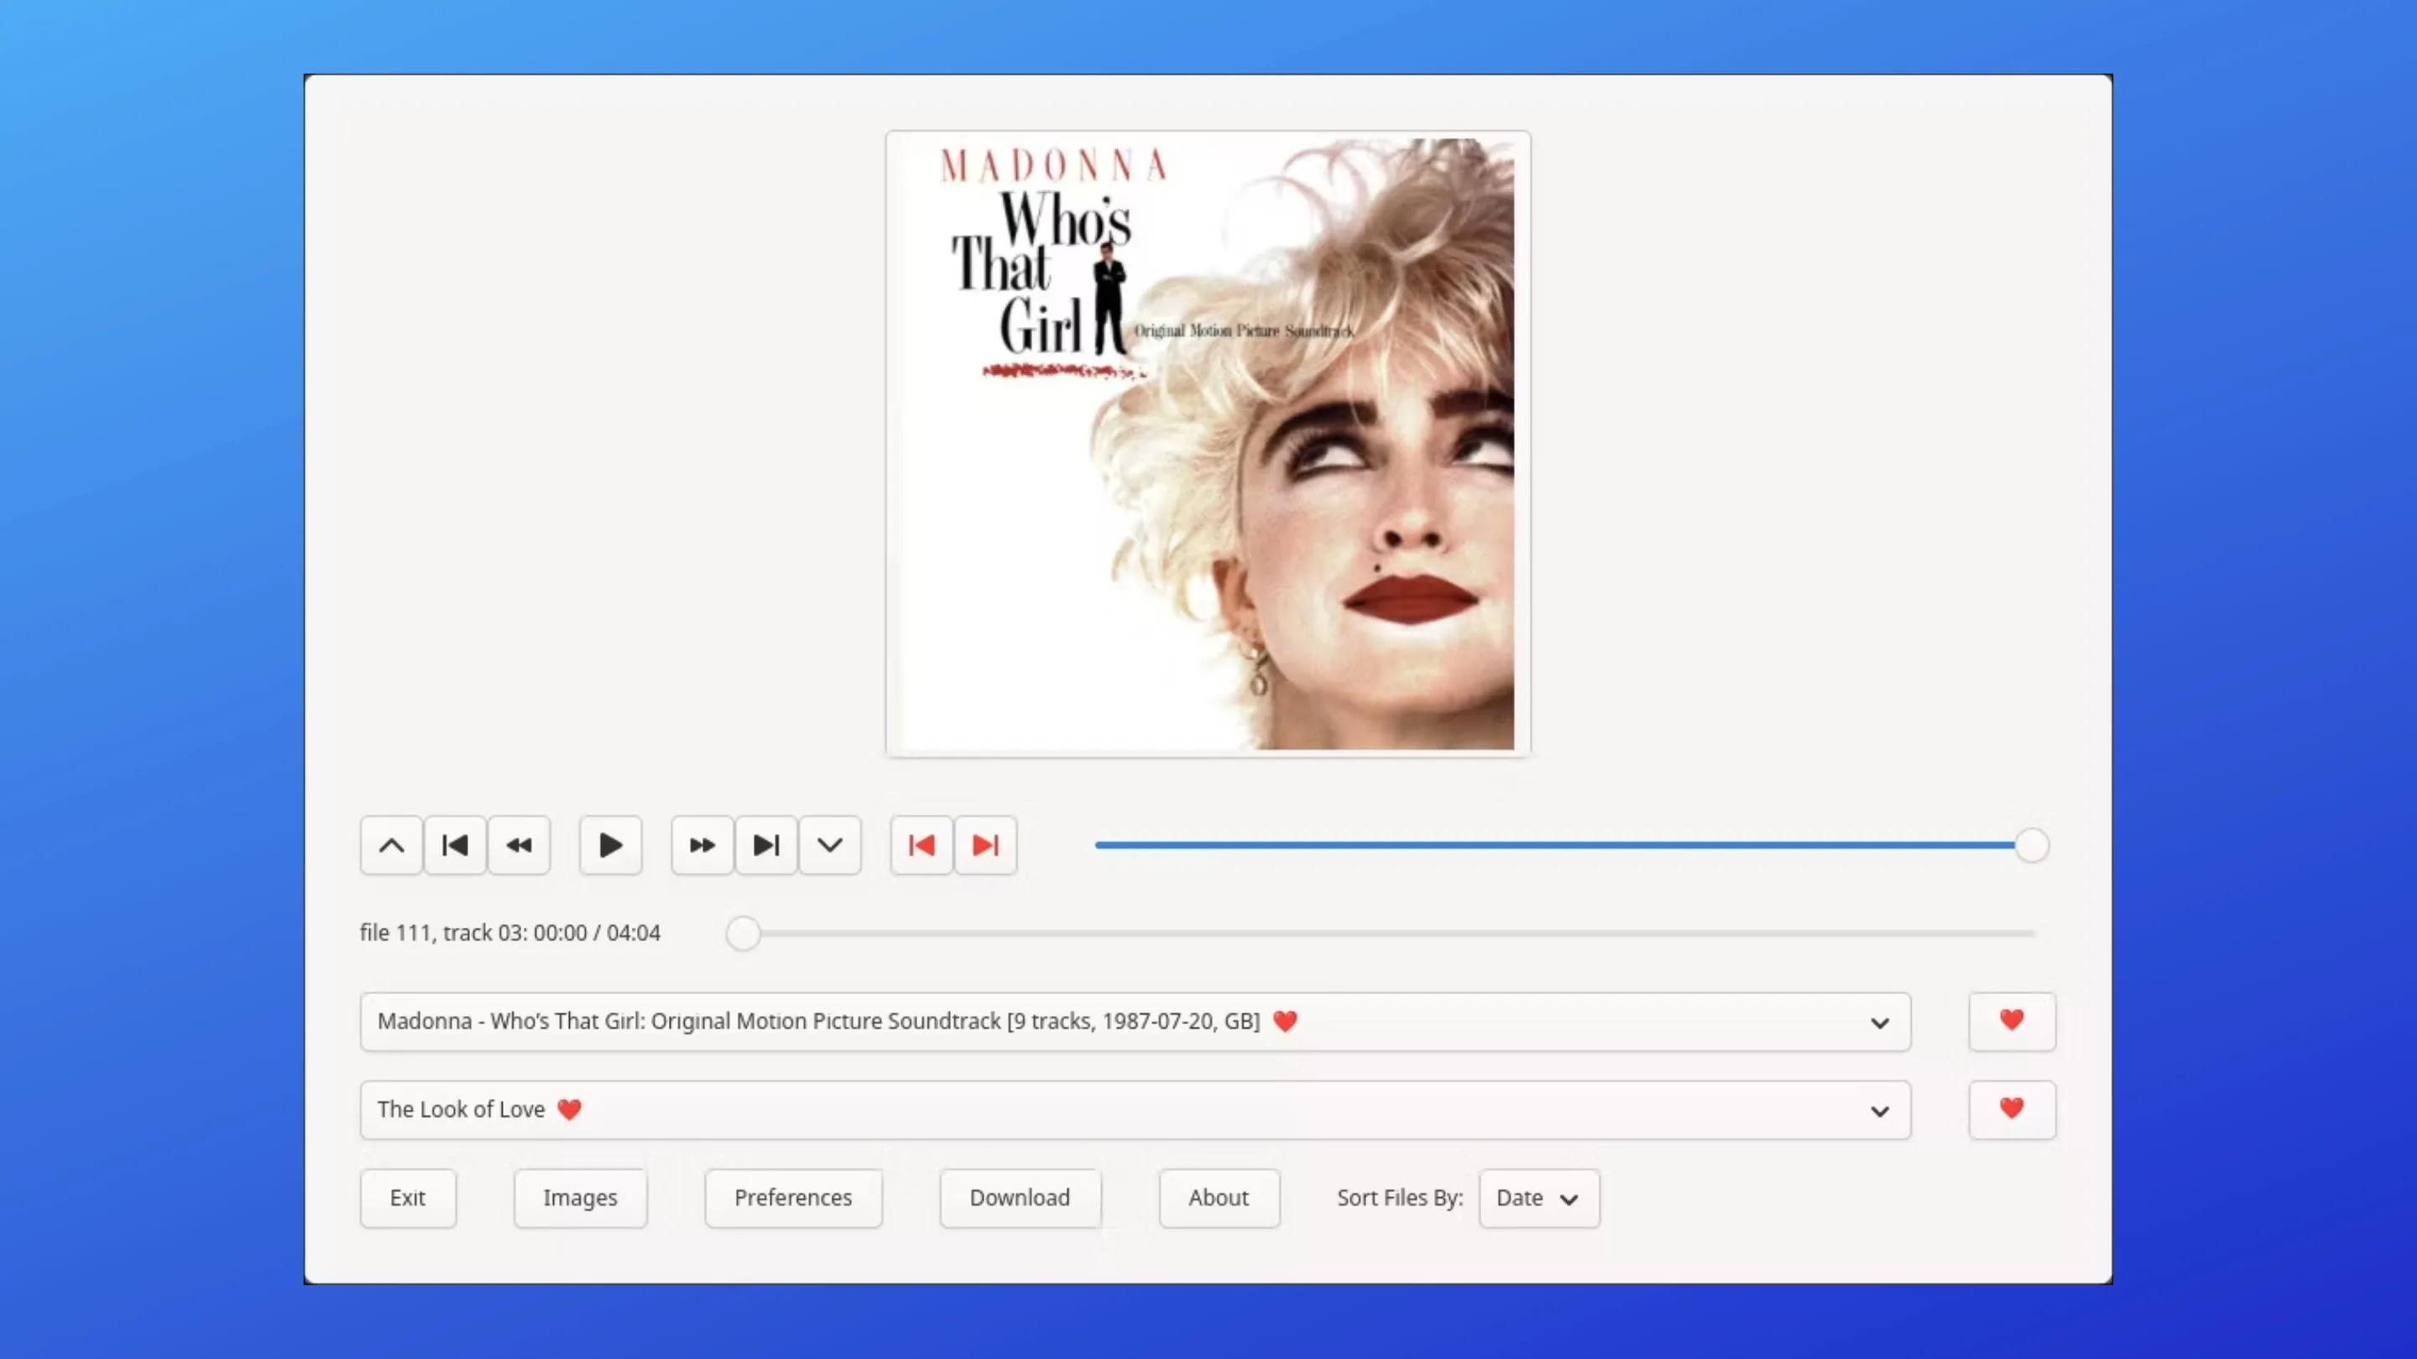Expand the Sort Files By Date dropdown
2417x1359 pixels.
click(x=1539, y=1199)
